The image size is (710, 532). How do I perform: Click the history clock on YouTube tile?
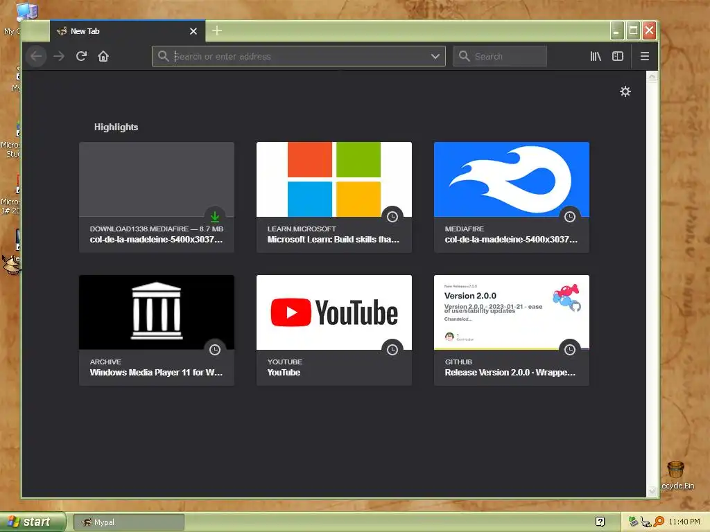pos(392,350)
